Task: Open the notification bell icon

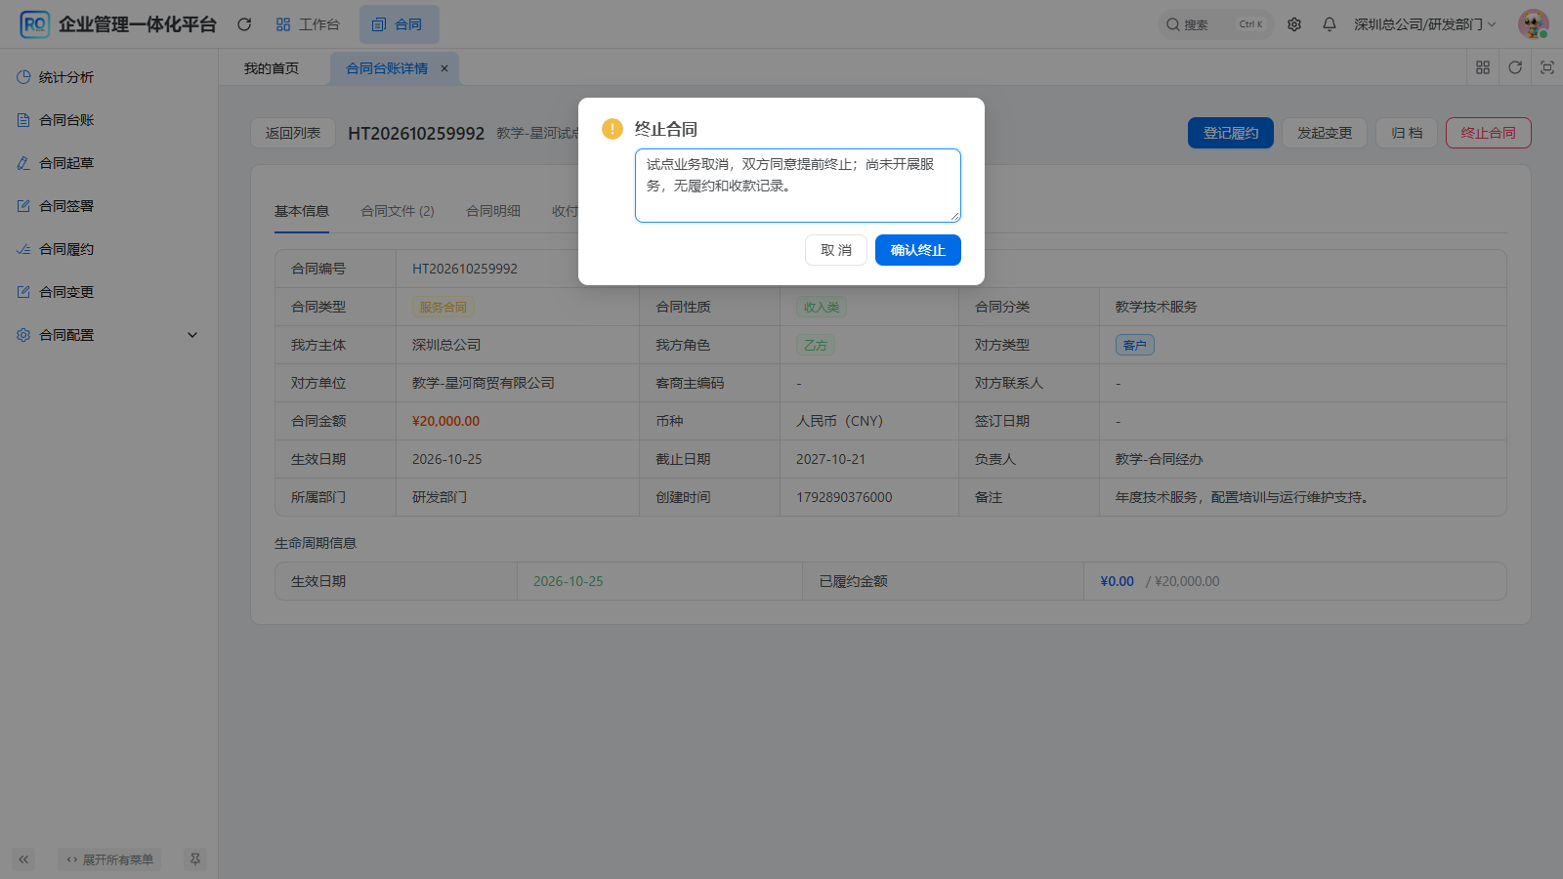Action: pos(1330,24)
